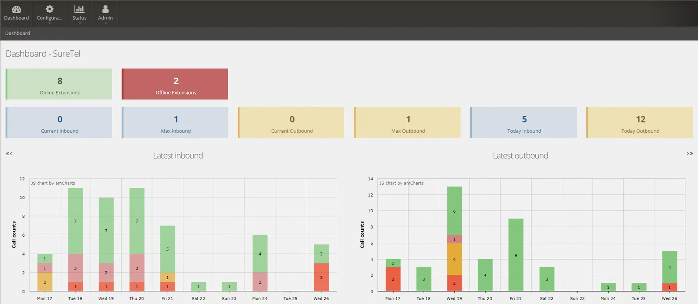Click the outbound Fri 21 green bar 9
Viewport: 698px width, 304px height.
(x=516, y=255)
